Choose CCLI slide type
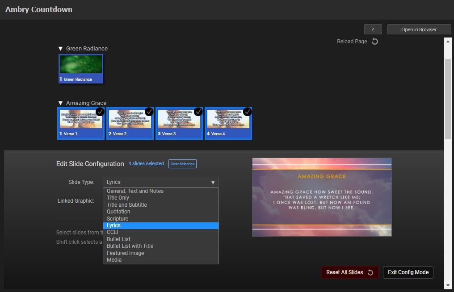This screenshot has height=292, width=454. (161, 232)
